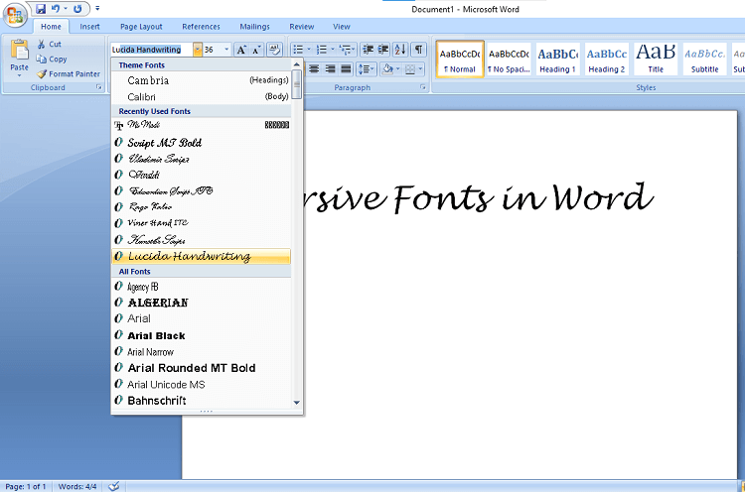Open the Review tab
The width and height of the screenshot is (745, 492).
pyautogui.click(x=302, y=27)
